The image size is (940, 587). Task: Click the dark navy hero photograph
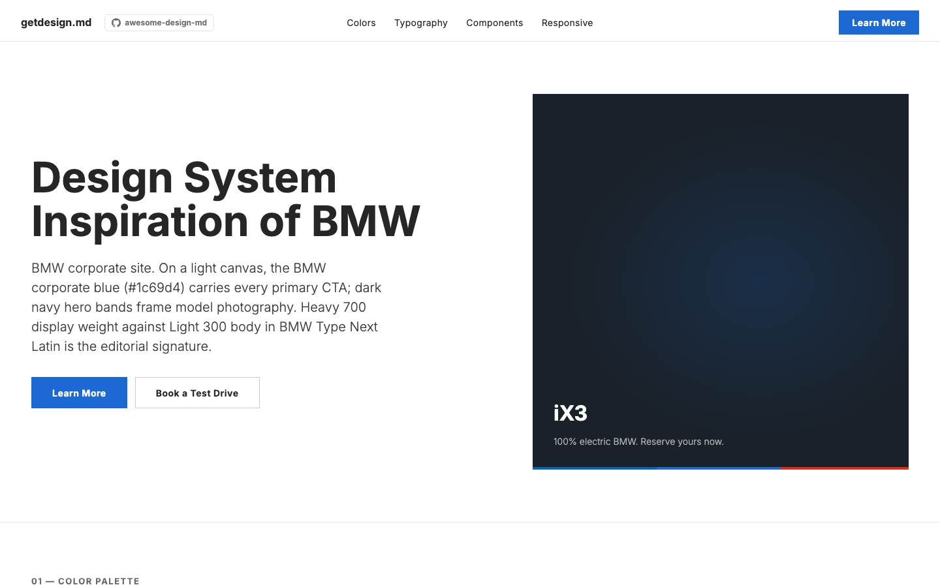point(721,261)
